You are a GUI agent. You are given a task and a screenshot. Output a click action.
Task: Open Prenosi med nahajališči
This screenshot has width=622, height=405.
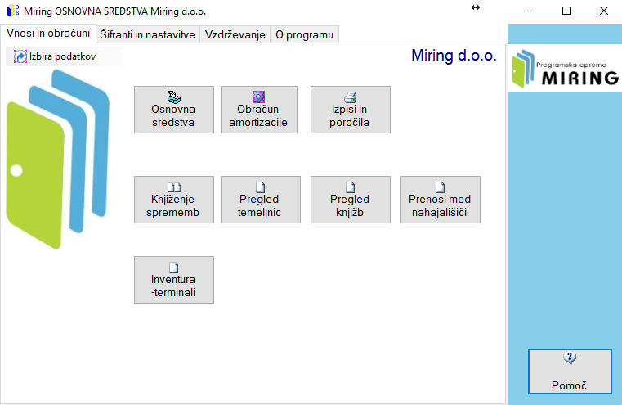(441, 200)
